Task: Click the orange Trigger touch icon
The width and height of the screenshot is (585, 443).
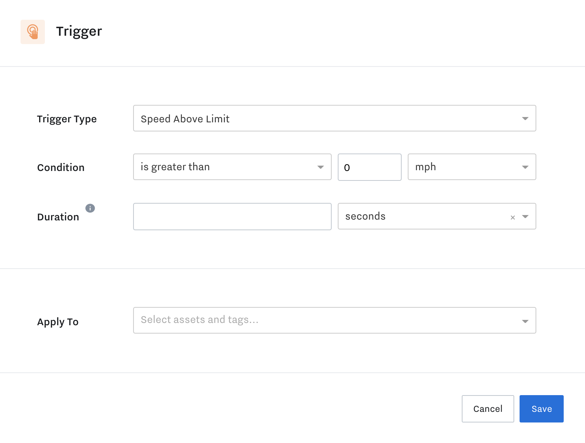Action: click(32, 32)
